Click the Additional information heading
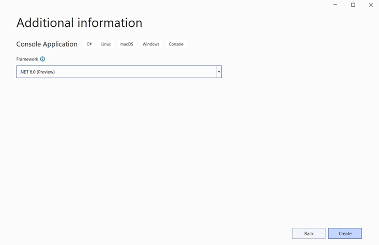Viewport: 379px width, 245px height. [x=79, y=23]
